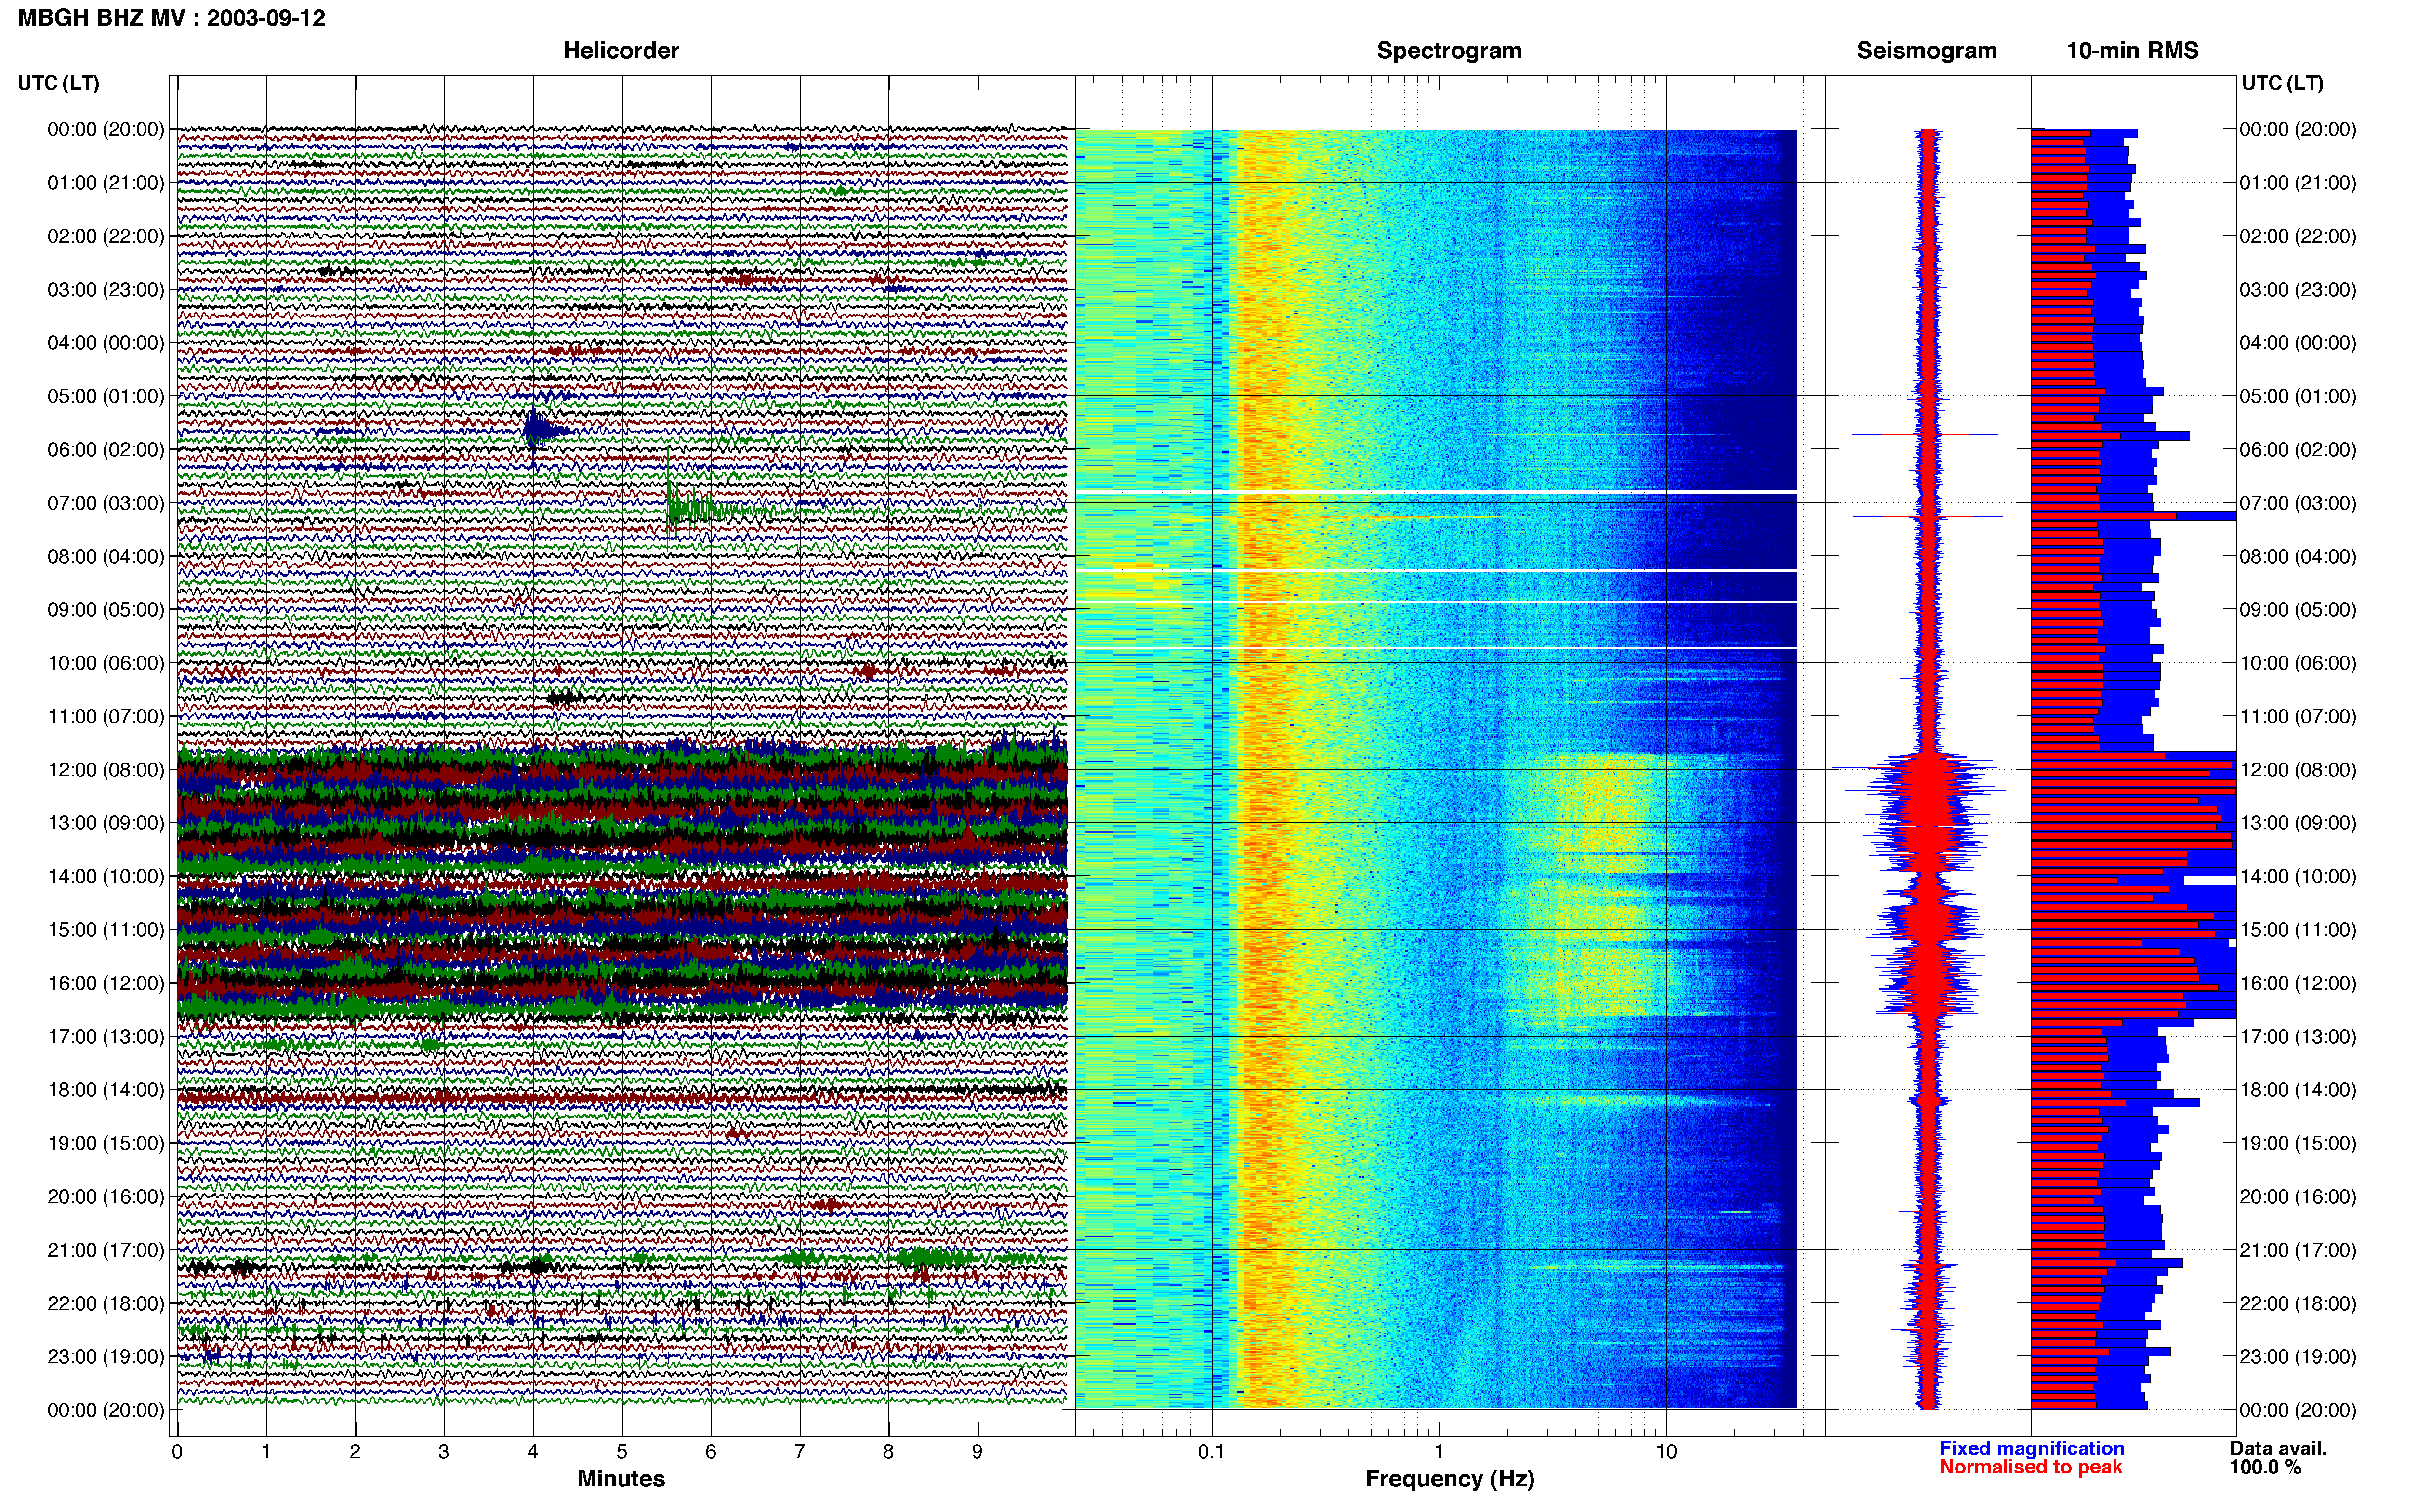Click left time label '12:00 (08:00)'
2418x1512 pixels.
(x=105, y=770)
